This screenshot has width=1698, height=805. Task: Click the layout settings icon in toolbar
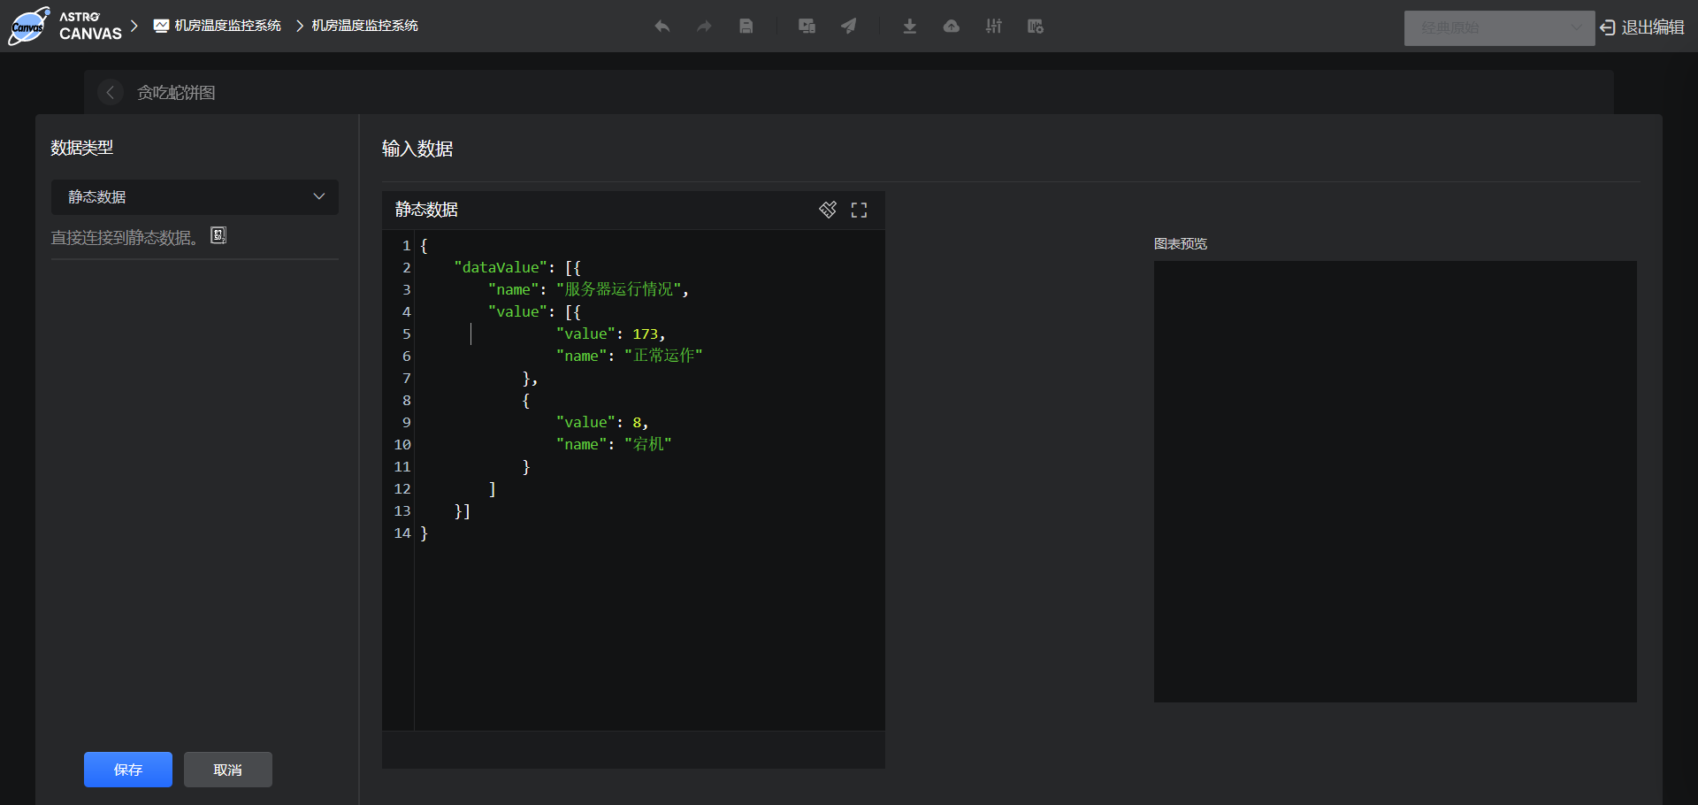(x=1036, y=27)
